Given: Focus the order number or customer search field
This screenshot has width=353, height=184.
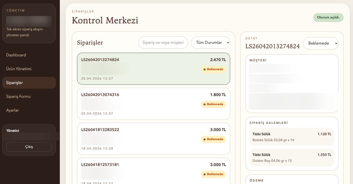Looking at the screenshot, I should click(x=163, y=42).
